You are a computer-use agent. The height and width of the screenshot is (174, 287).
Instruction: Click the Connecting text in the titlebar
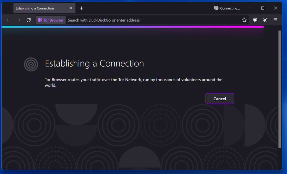[230, 8]
